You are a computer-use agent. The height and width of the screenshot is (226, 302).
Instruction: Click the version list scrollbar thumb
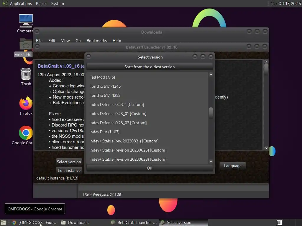211,113
